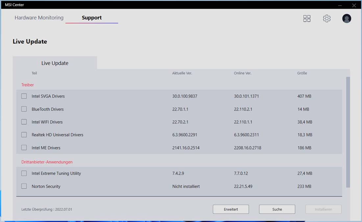Click the Treiber section heading

point(28,85)
